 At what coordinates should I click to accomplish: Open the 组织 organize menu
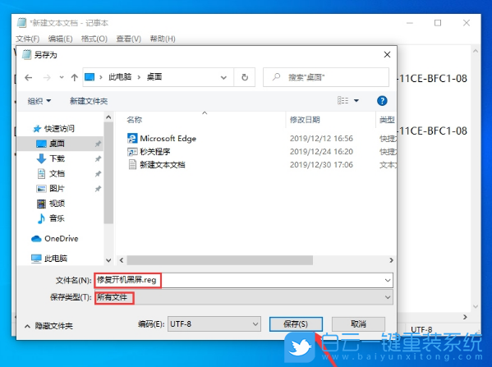39,101
